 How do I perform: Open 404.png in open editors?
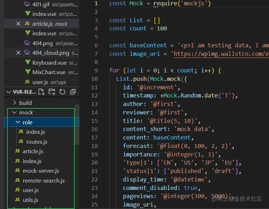pos(42,43)
